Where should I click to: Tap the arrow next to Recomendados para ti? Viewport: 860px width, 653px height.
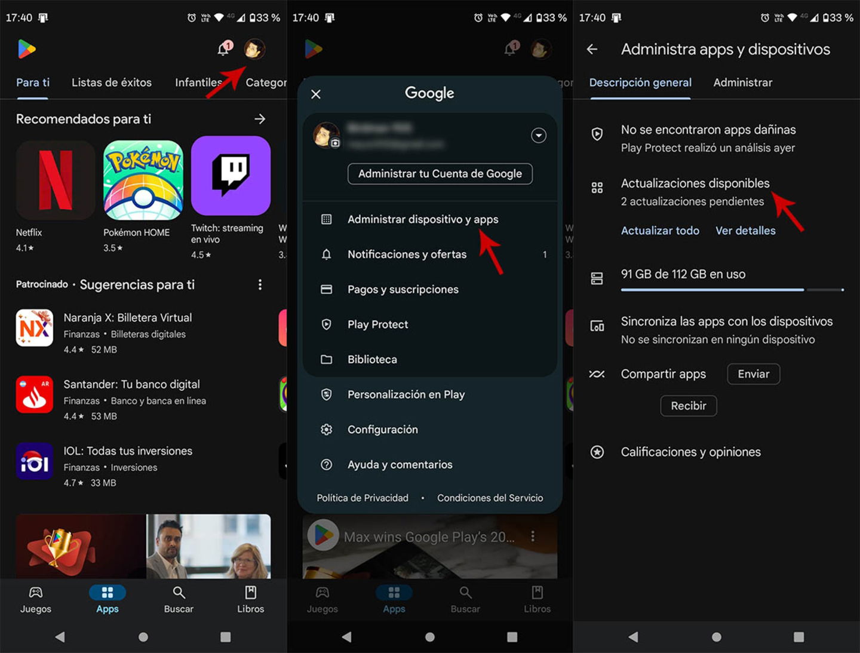click(260, 119)
